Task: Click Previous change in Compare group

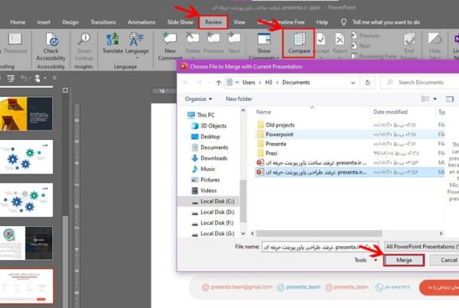Action: (x=366, y=35)
